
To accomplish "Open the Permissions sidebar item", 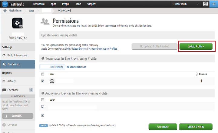I will click(18, 64).
